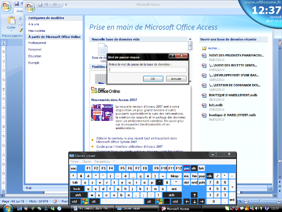282x212 pixels.
Task: Click Word spell-check icon in status bar
Action: pos(55,201)
